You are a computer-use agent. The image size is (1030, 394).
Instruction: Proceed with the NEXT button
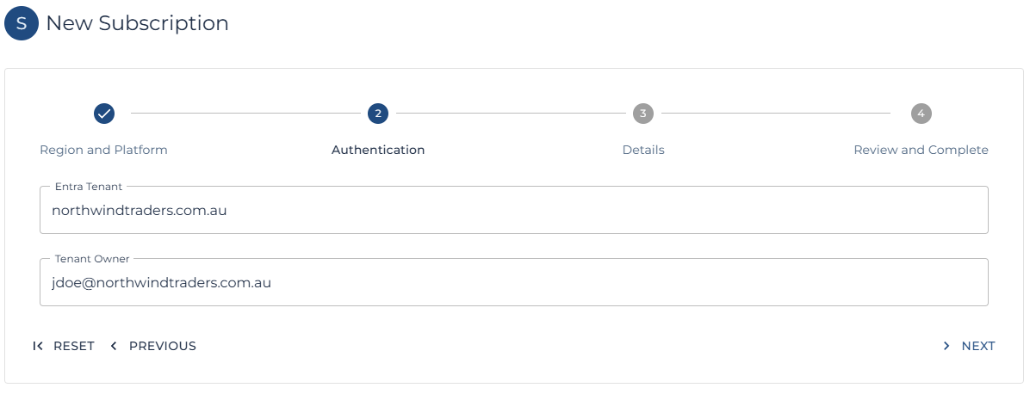(977, 346)
